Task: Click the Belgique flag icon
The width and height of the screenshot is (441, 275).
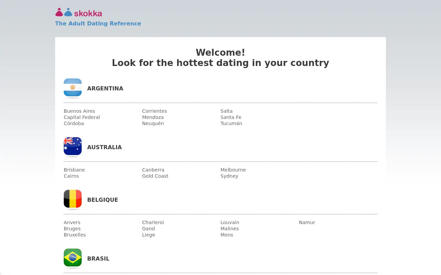Action: [73, 199]
